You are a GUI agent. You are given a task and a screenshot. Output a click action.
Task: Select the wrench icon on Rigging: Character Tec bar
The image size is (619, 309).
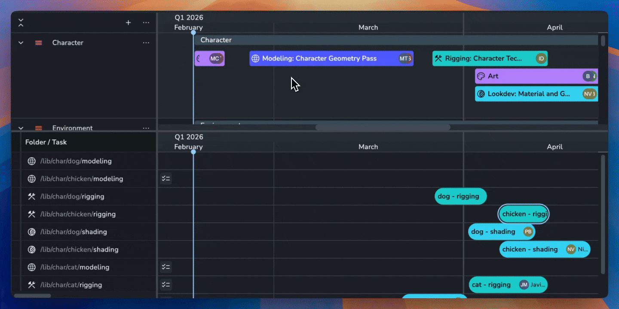(x=439, y=58)
